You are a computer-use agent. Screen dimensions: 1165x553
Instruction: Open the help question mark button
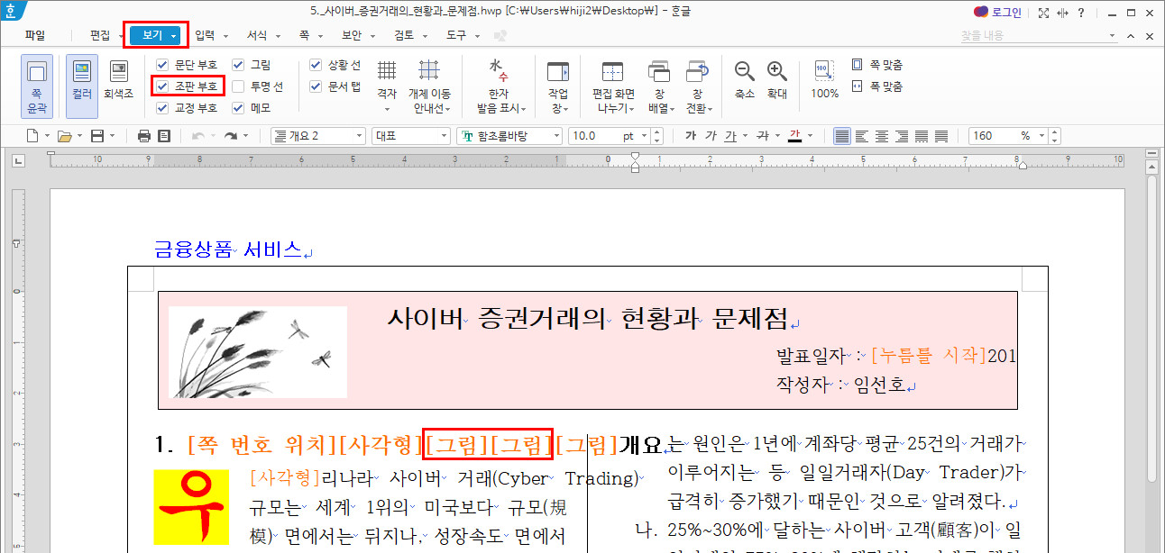(x=1080, y=13)
